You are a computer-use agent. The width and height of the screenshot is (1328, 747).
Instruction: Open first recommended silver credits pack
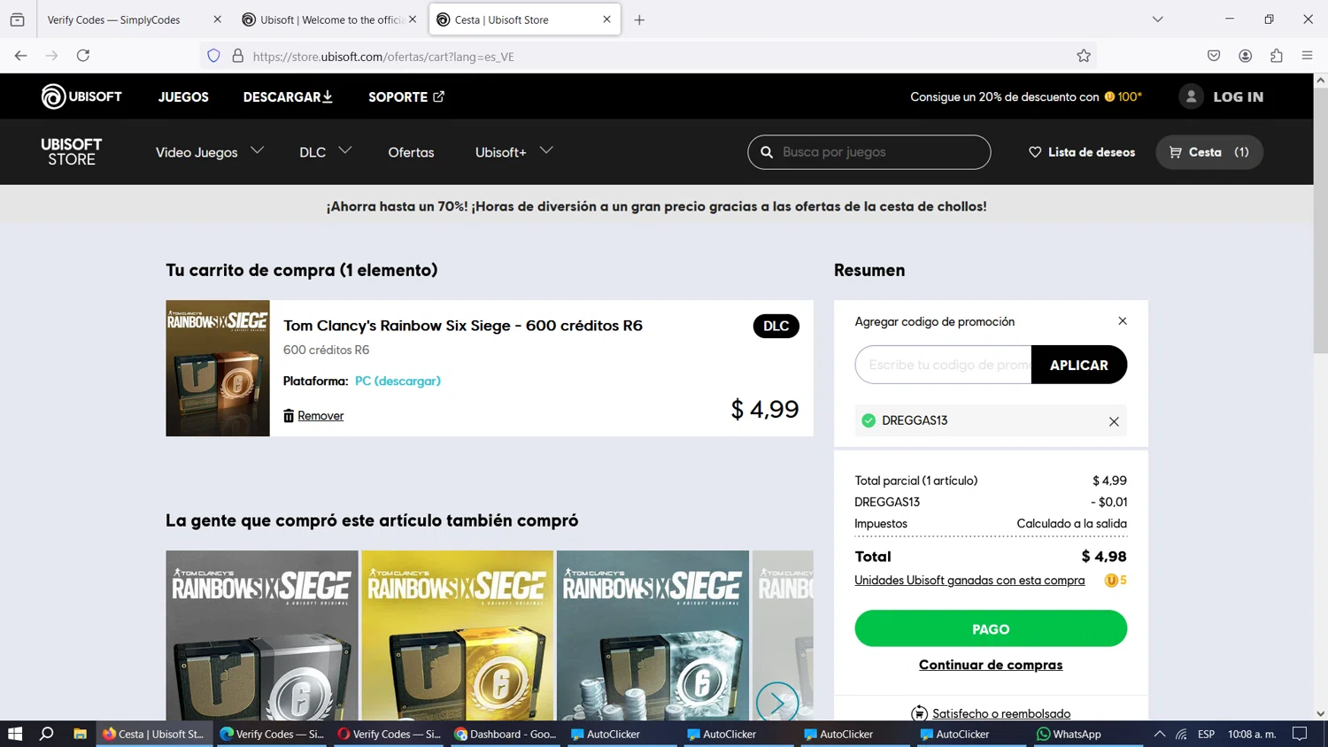point(262,635)
